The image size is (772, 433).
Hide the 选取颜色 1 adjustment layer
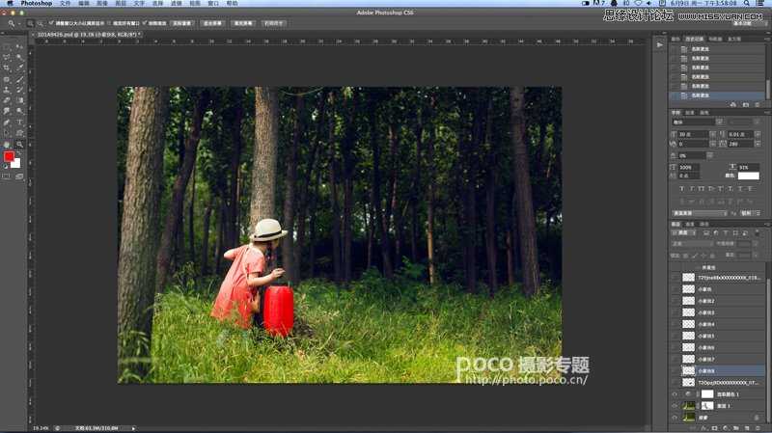click(675, 394)
